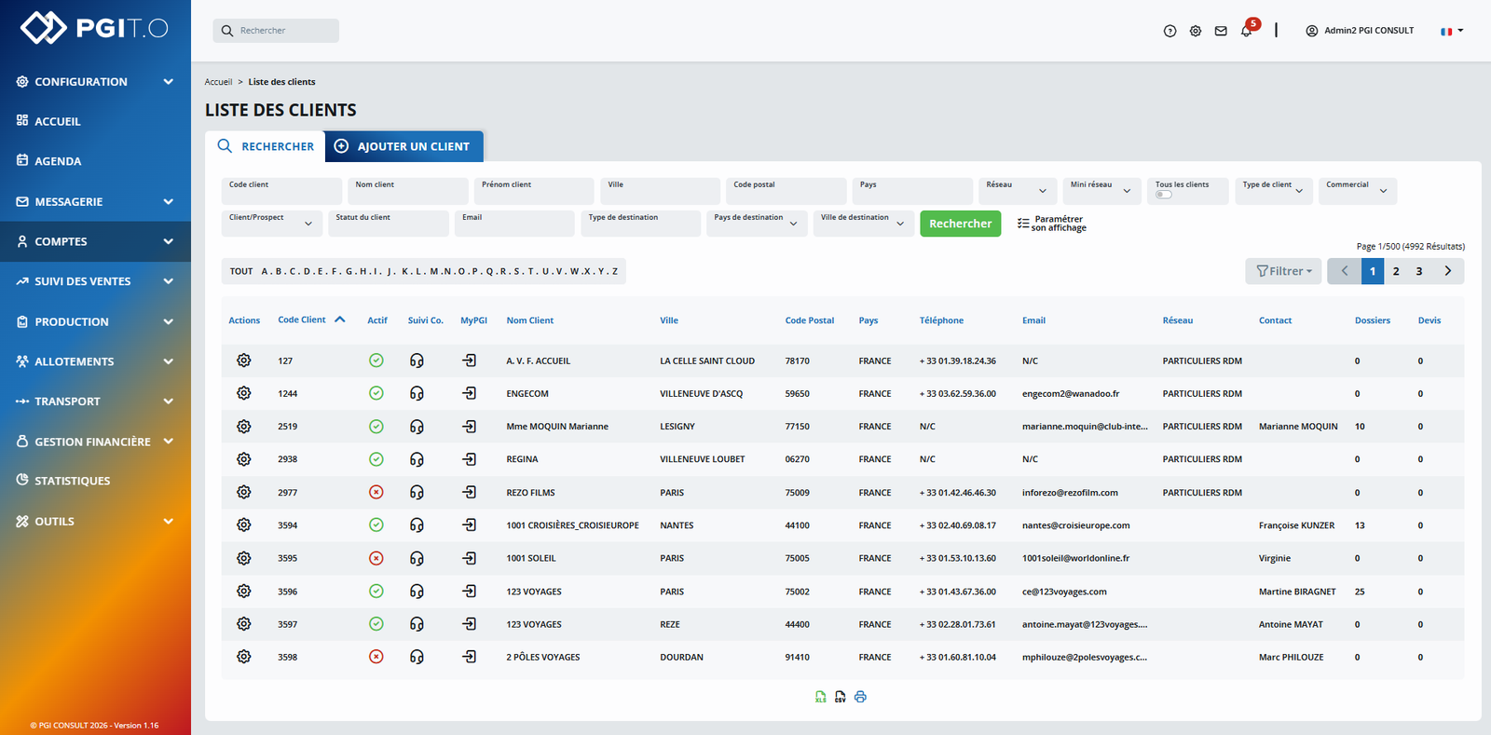Click the Accueil breadcrumb link
The image size is (1491, 735).
218,82
